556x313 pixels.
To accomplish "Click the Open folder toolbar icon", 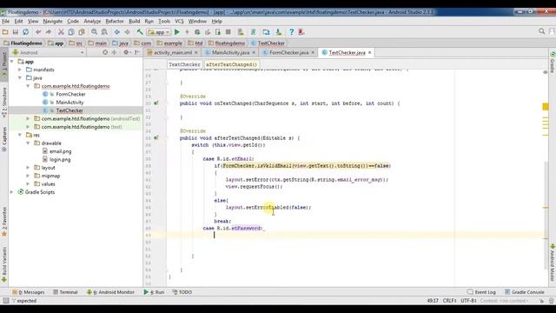I will [x=5, y=32].
